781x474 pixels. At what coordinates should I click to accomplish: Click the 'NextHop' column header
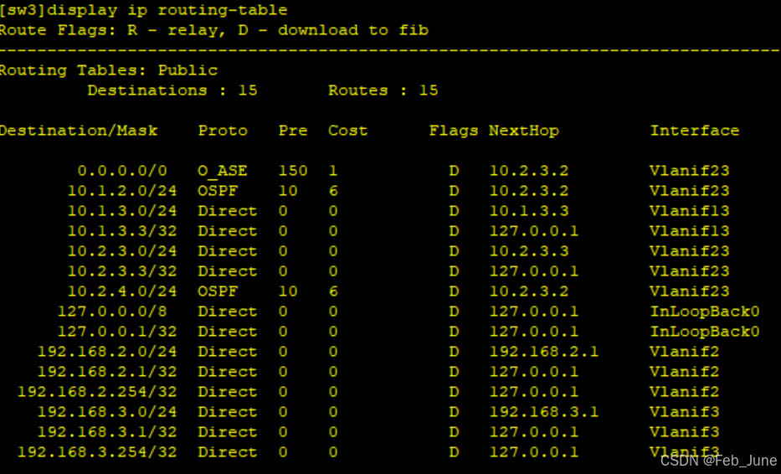pyautogui.click(x=523, y=131)
